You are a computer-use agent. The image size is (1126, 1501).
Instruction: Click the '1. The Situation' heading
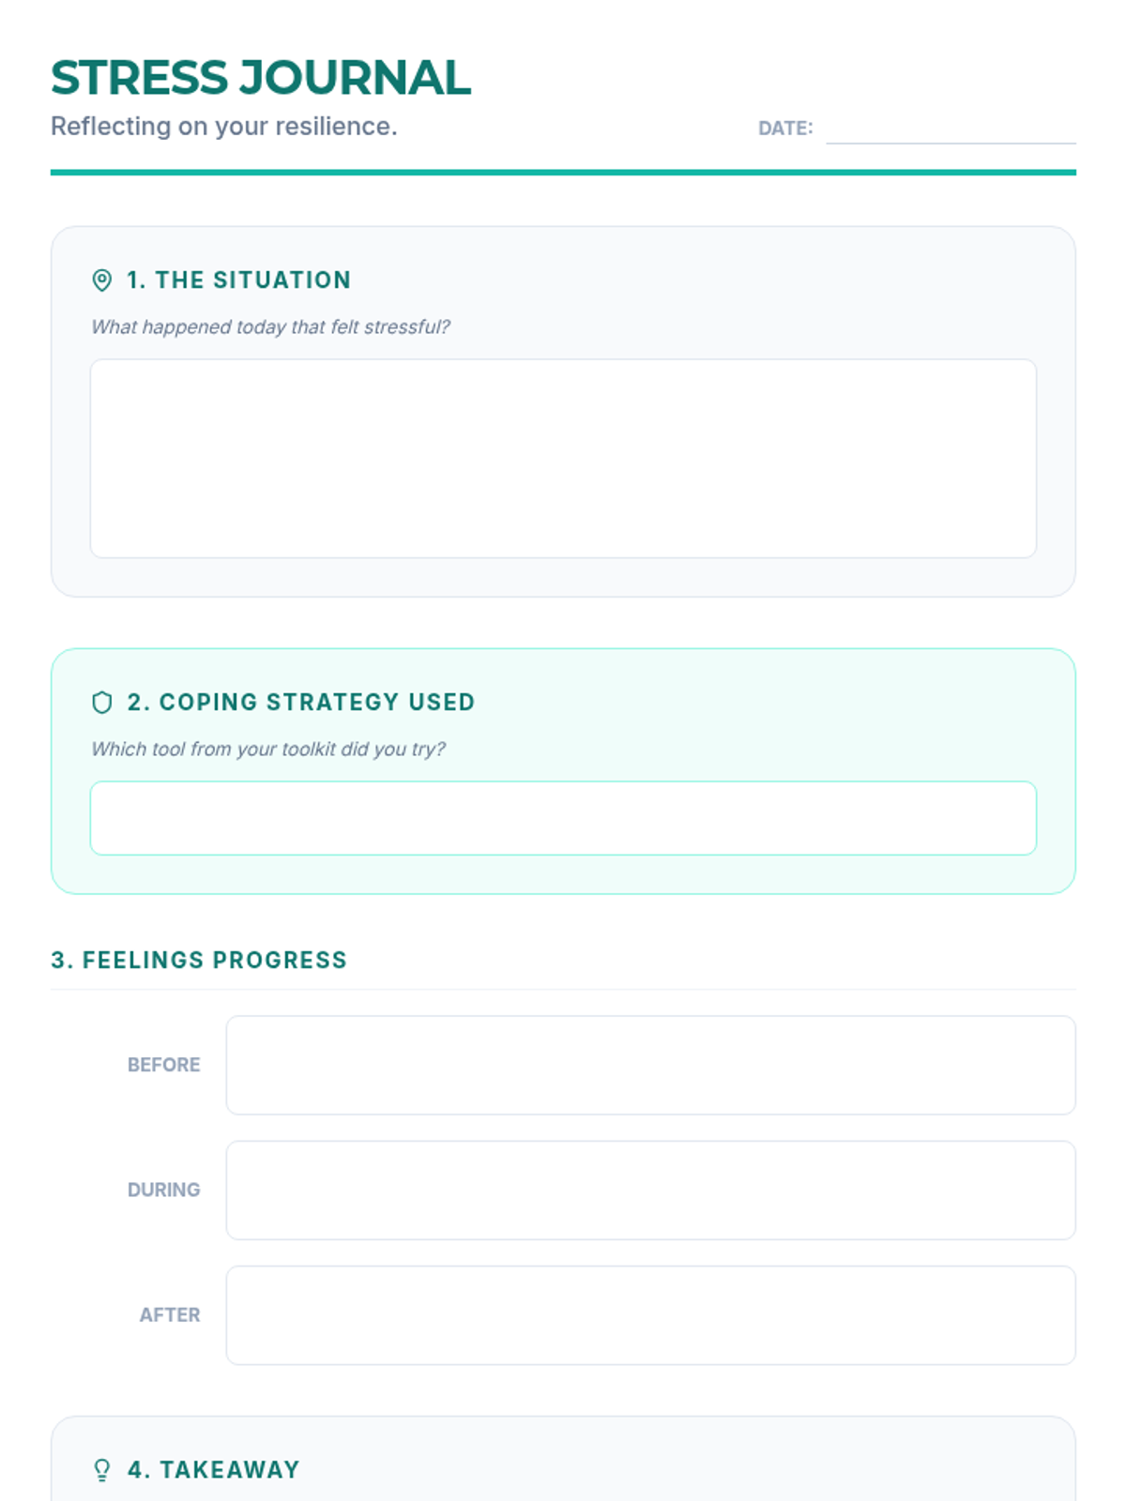[239, 280]
